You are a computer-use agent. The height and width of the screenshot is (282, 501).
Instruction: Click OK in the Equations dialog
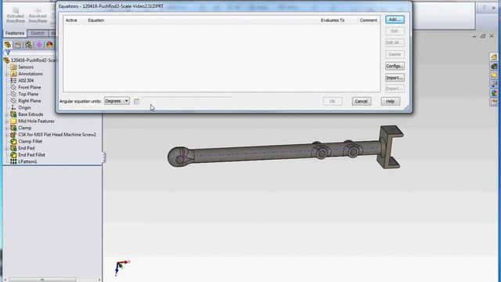[x=332, y=101]
